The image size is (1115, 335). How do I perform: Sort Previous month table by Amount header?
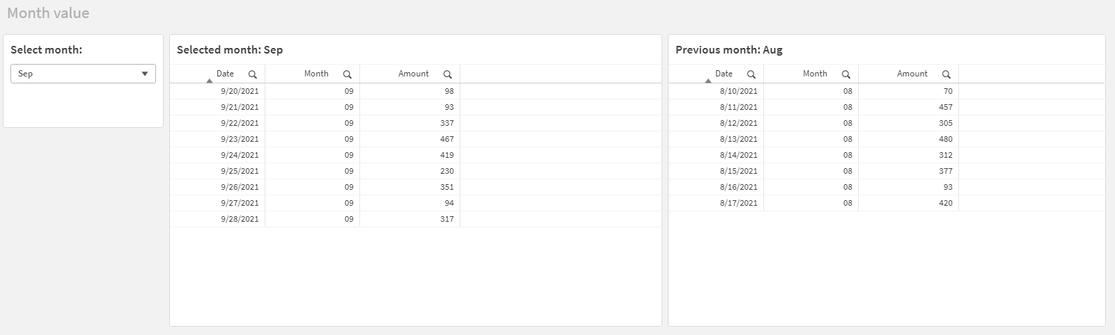point(912,74)
